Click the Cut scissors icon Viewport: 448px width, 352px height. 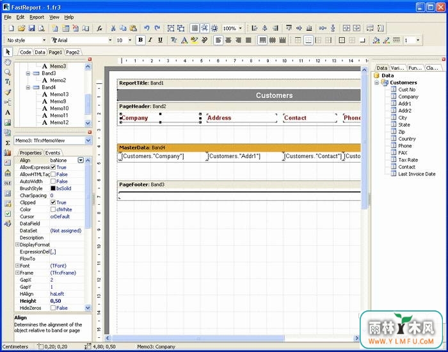tap(113, 28)
